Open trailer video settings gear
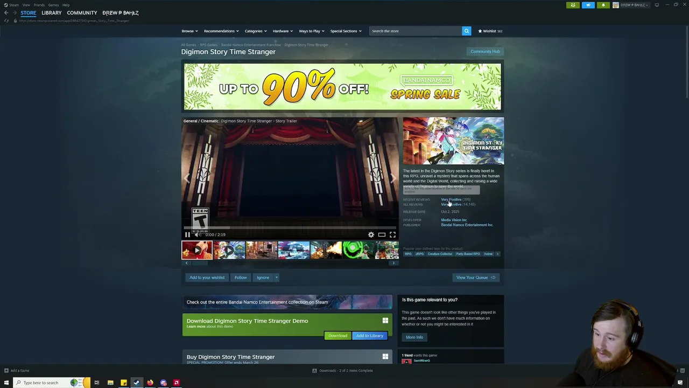Viewport: 689px width, 388px height. click(371, 234)
